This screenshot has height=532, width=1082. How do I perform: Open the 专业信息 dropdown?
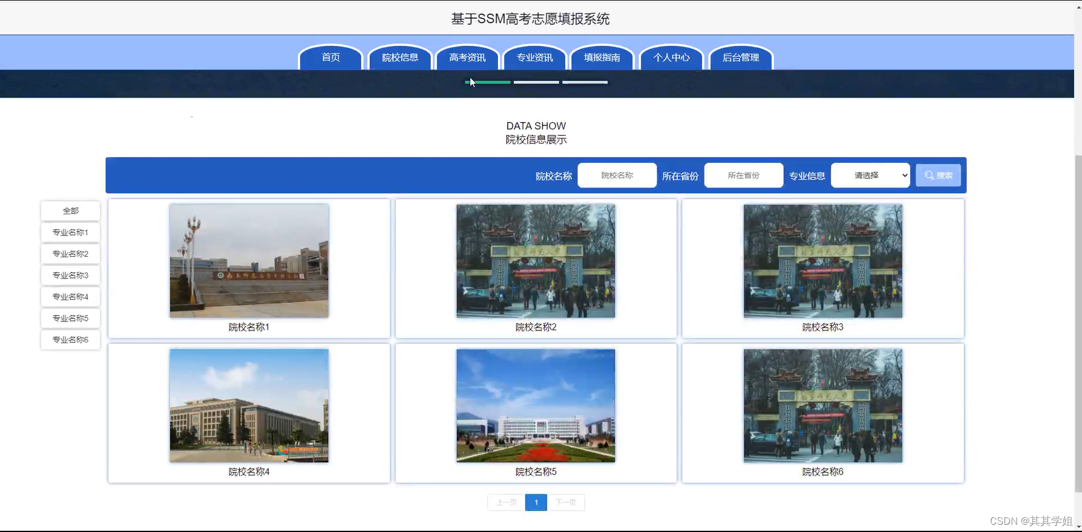click(870, 176)
